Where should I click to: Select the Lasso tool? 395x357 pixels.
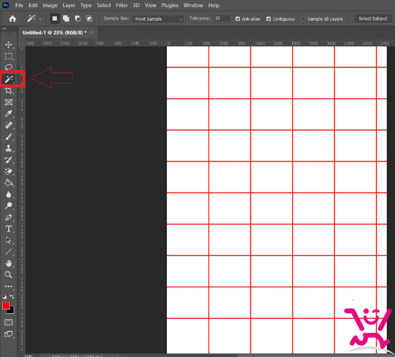9,67
